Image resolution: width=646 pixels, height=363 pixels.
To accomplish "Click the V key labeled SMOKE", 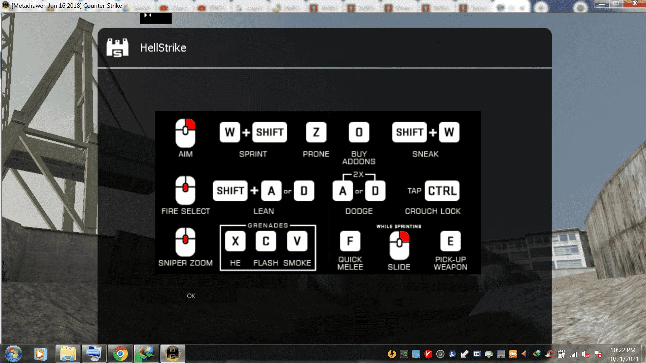I will [297, 241].
